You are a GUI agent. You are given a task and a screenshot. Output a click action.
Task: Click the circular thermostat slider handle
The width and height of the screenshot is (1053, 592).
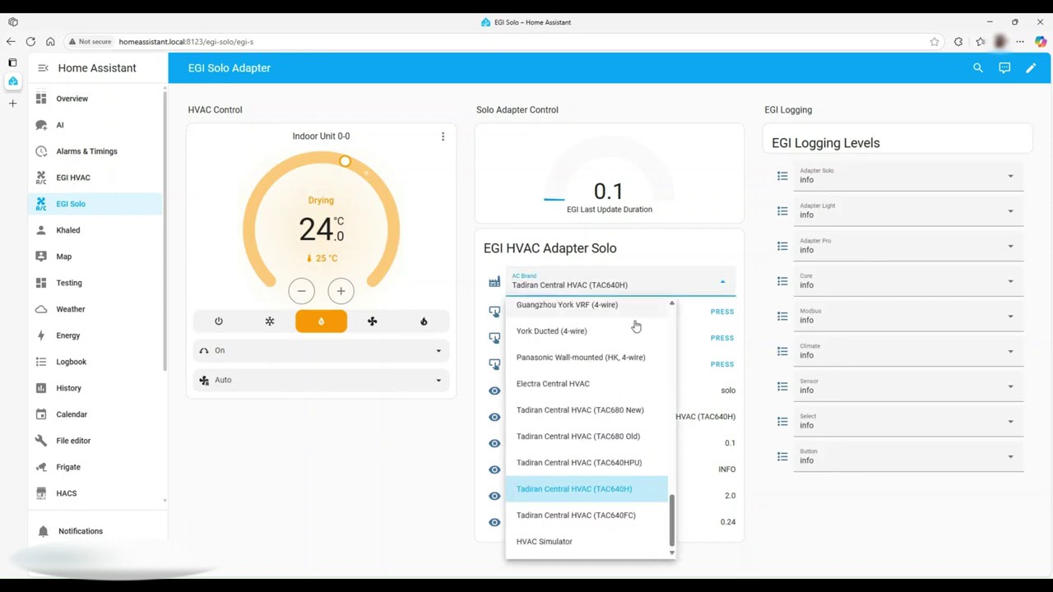pyautogui.click(x=346, y=161)
